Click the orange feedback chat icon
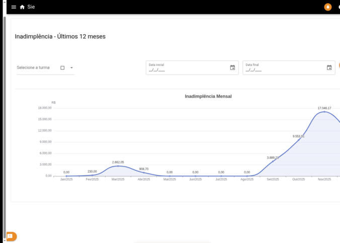The height and width of the screenshot is (243, 340). click(11, 236)
